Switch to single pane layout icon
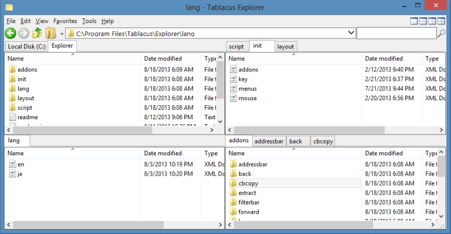This screenshot has height=234, width=451. pos(414,21)
